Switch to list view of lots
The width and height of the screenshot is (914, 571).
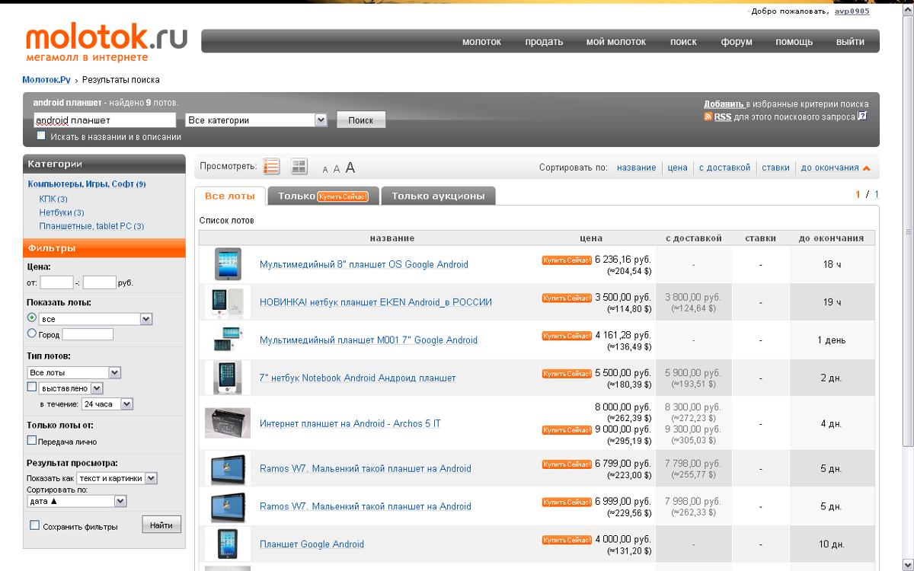[272, 167]
